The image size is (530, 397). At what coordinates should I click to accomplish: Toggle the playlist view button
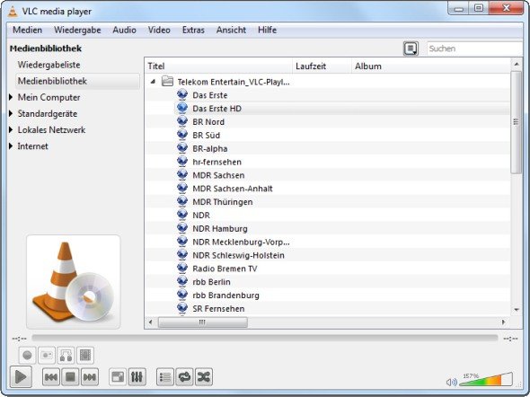pyautogui.click(x=165, y=376)
